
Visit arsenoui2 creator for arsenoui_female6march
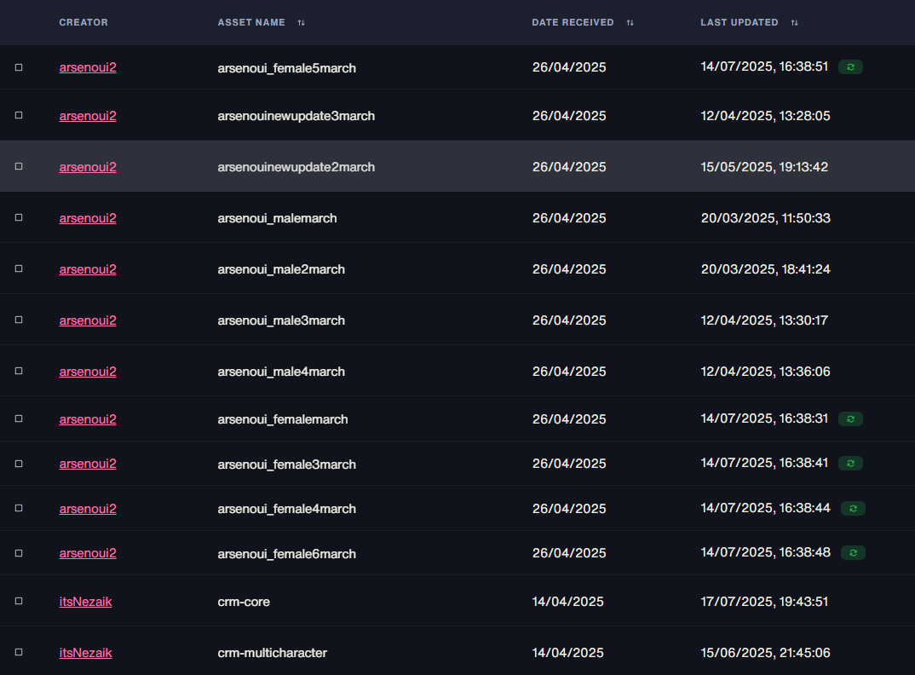click(88, 553)
